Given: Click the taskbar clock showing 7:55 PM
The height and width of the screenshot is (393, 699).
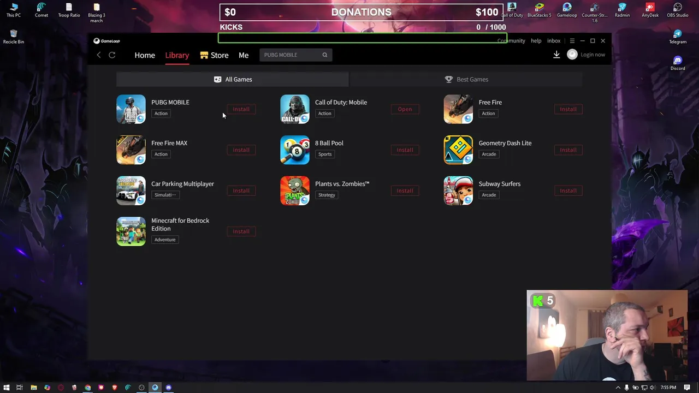Looking at the screenshot, I should tap(668, 388).
